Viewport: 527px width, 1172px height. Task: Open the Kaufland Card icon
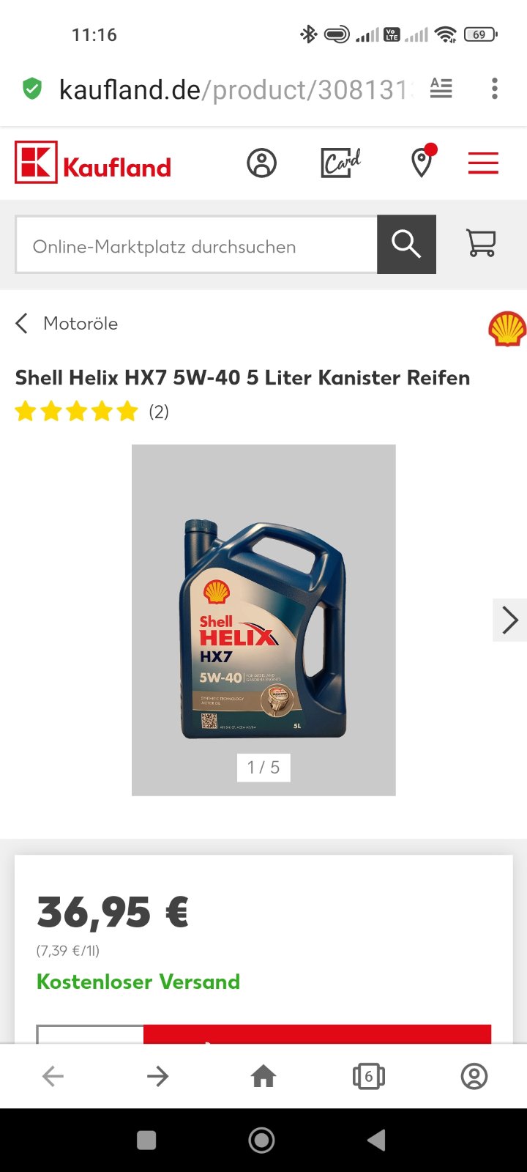tap(340, 163)
